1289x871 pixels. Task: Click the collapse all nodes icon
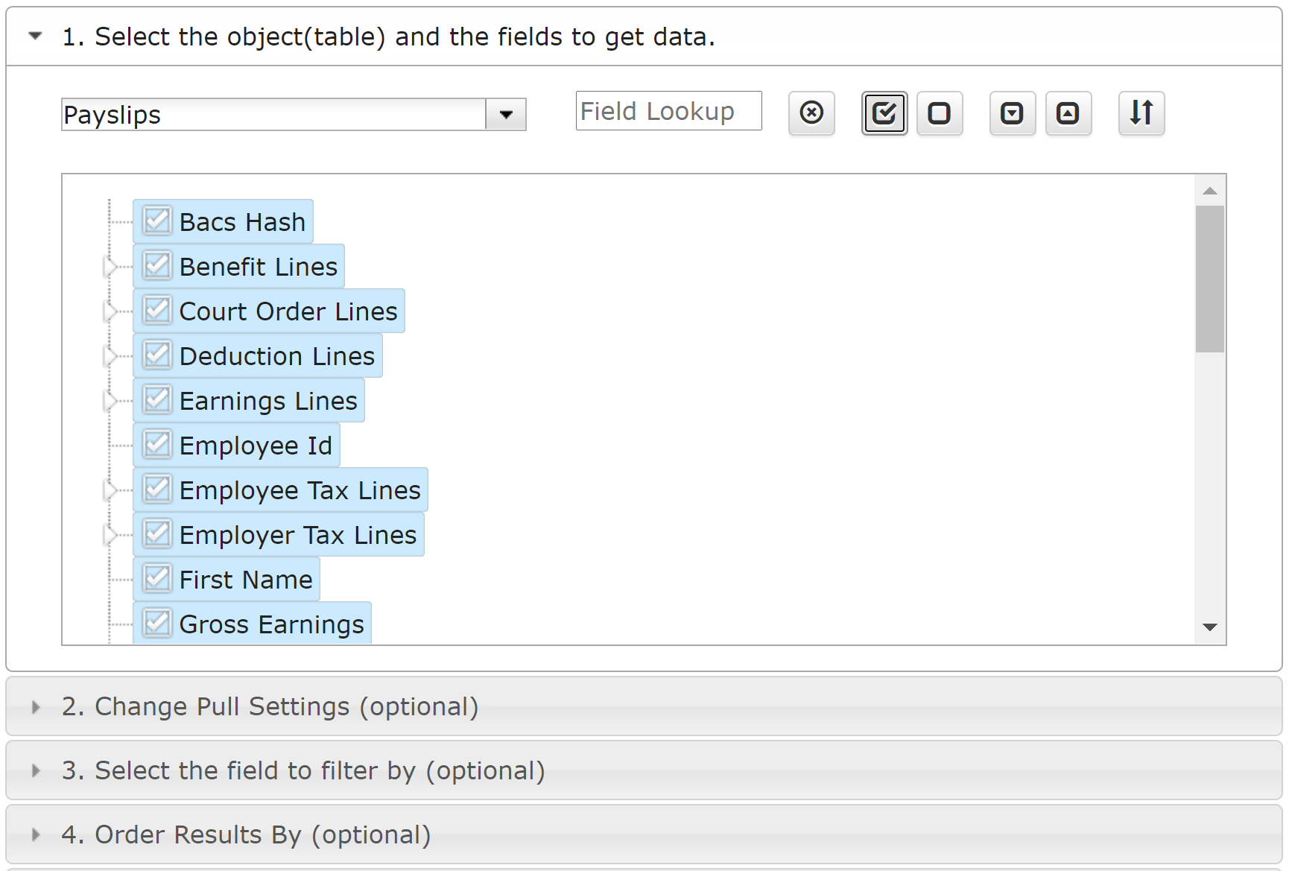(1068, 113)
